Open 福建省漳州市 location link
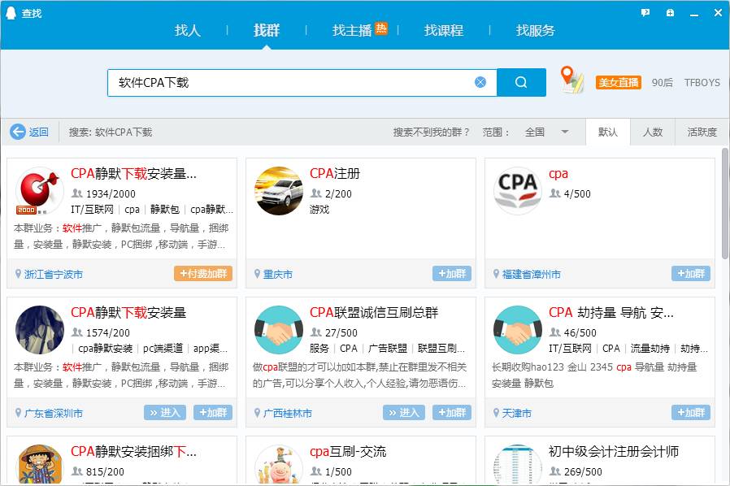 (531, 274)
